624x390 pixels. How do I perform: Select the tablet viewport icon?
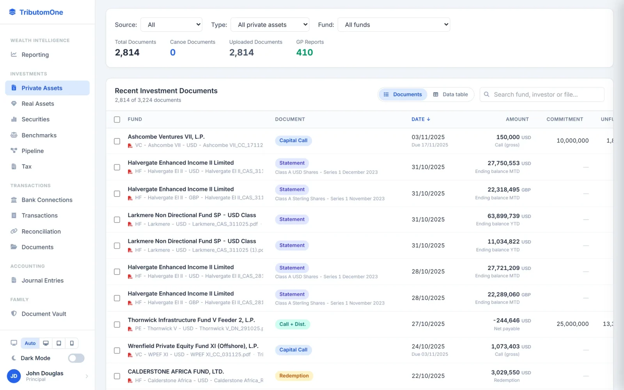(59, 343)
